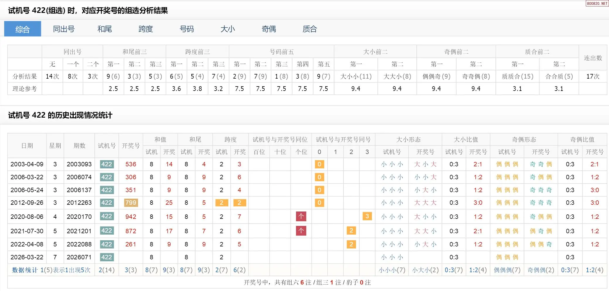Click the highlighted 799 draw number badge
Viewport: 609px width, 291px height.
tap(131, 203)
